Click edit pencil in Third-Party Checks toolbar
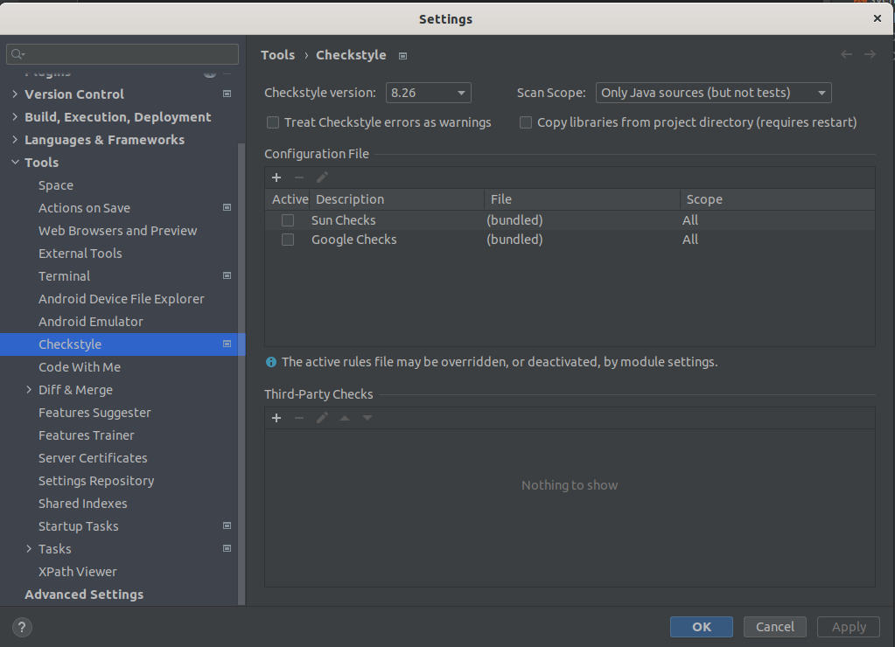 click(322, 418)
